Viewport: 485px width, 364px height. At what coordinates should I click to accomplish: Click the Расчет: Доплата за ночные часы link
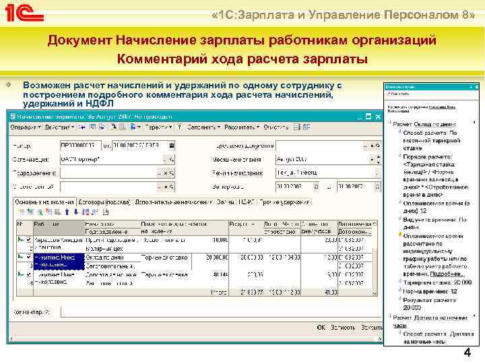tap(430, 322)
